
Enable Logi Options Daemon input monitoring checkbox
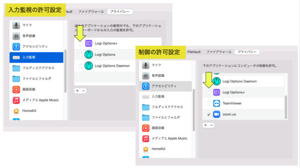click(x=81, y=66)
